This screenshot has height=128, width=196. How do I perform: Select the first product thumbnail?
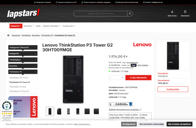[x=50, y=111]
